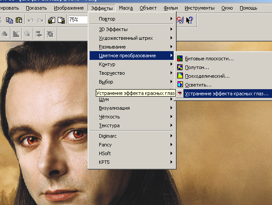Click the mask lens magnifier icon
Screen dimensions: 272x205
28,34
